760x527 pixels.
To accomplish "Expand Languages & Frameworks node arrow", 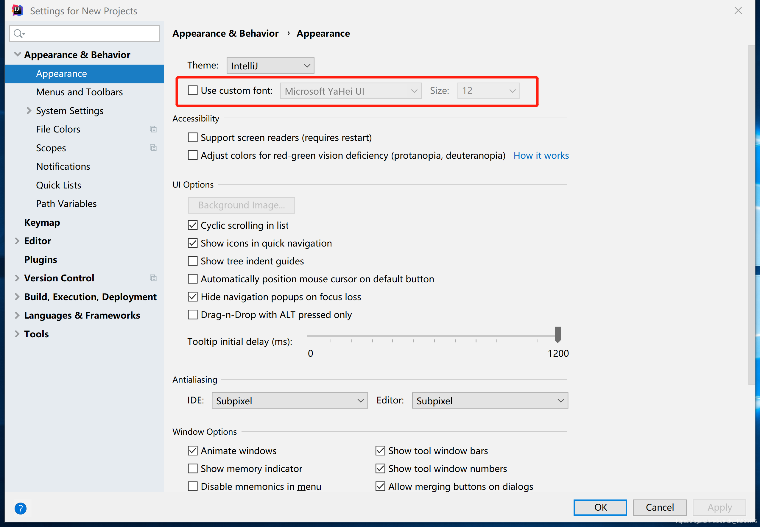I will [x=17, y=315].
